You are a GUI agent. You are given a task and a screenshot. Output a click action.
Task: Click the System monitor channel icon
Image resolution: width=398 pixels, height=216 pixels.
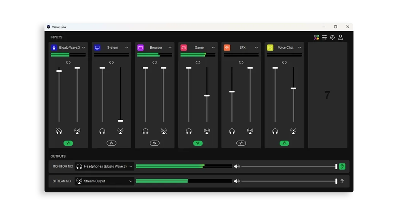coord(97,48)
